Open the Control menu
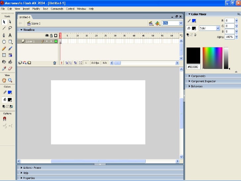 tap(70, 9)
